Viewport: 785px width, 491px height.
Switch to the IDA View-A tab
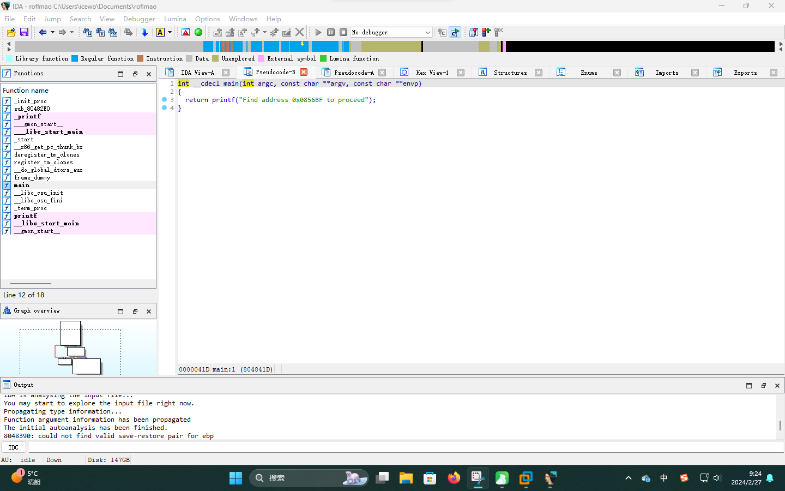[197, 73]
